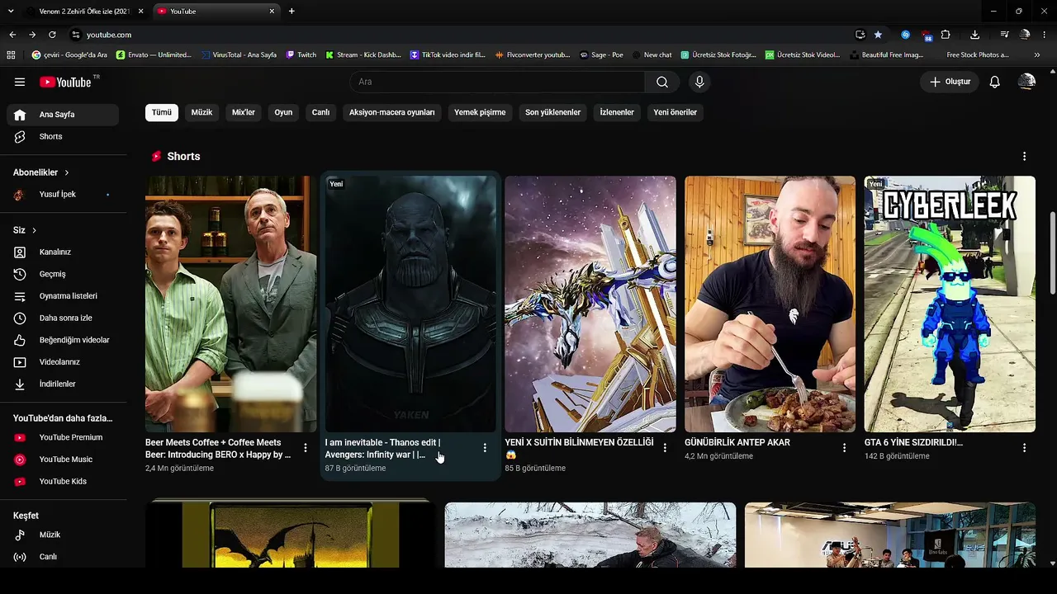1057x594 pixels.
Task: Open options for YENİ X SUİTİN short
Action: [x=665, y=448]
